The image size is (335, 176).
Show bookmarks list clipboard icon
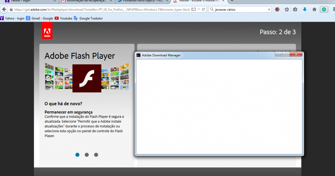295,9
